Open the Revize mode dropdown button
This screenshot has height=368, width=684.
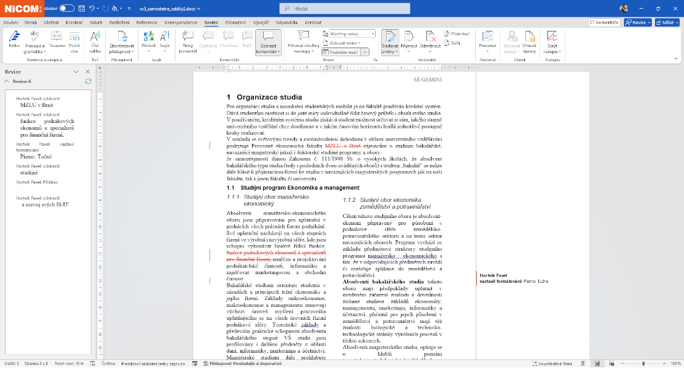pos(638,22)
